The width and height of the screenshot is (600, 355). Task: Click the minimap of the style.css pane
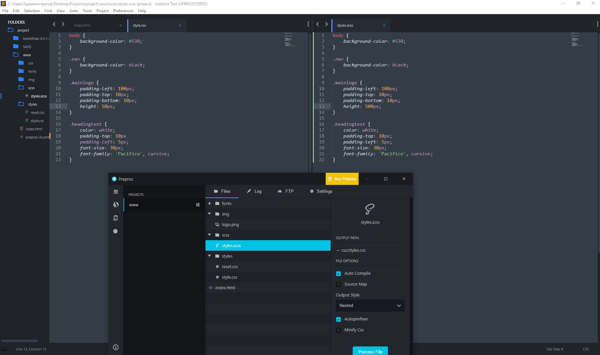click(x=290, y=39)
